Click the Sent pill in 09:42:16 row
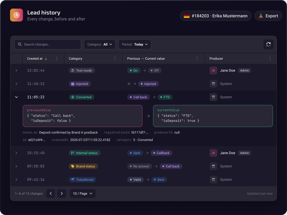287x215 pixels. click(x=159, y=180)
